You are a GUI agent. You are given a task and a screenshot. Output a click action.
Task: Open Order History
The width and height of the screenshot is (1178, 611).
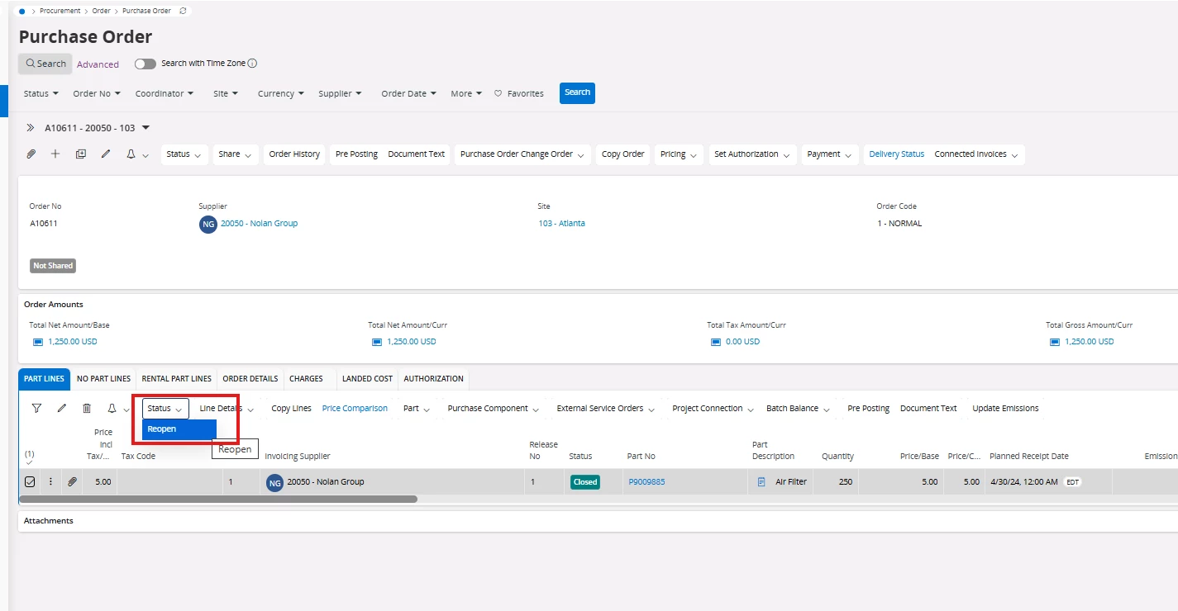(x=294, y=154)
